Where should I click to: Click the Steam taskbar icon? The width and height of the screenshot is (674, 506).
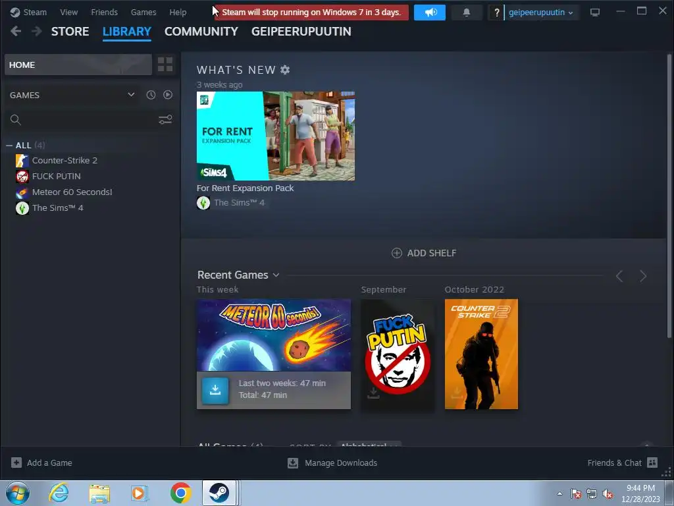(220, 493)
